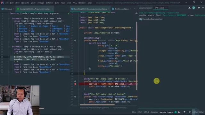Open the File menu
Viewport: 205px width, 115px height.
coord(7,3)
